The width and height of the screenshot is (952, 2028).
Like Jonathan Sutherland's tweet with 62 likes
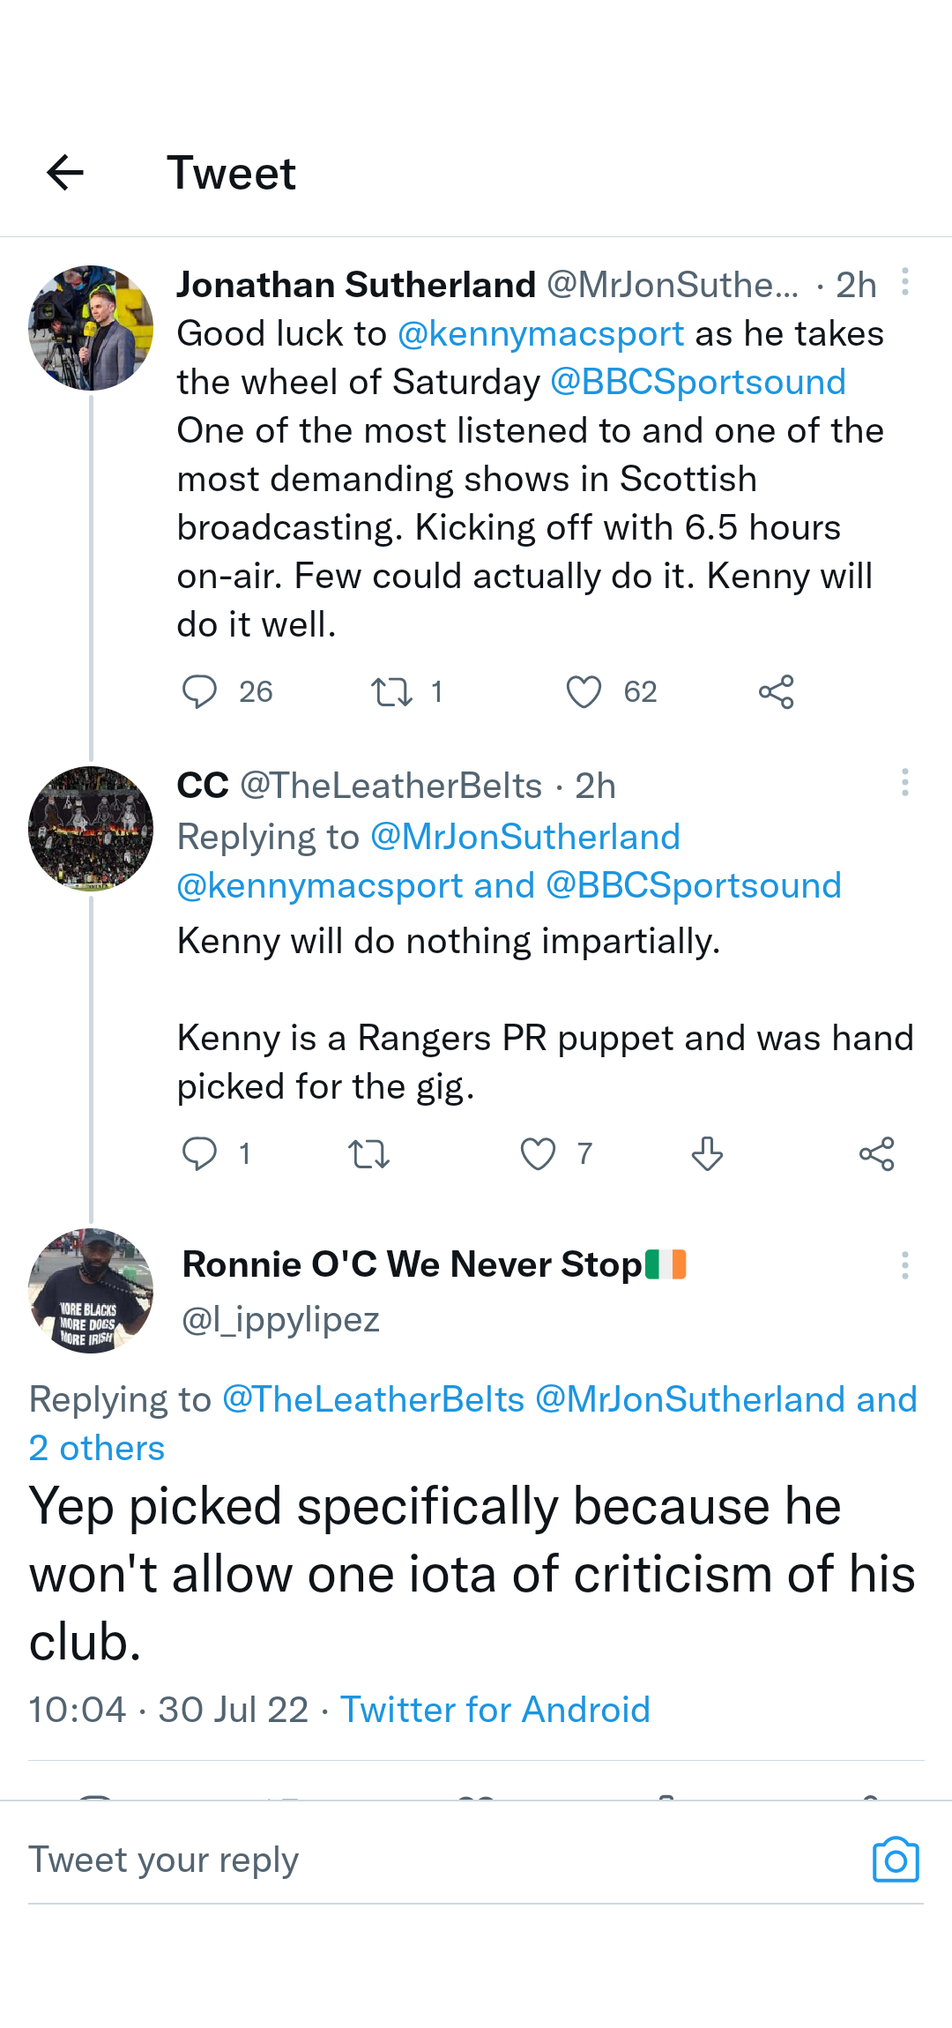pos(584,692)
